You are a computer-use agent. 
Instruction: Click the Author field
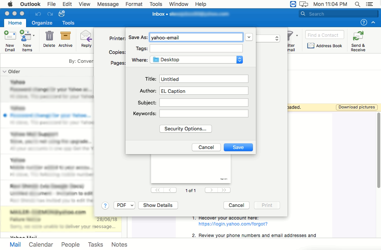204,91
